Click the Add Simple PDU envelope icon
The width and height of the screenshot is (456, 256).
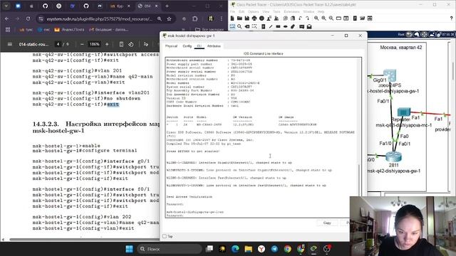point(301,27)
